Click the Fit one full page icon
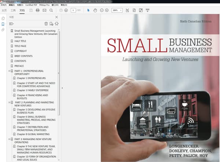Image resolution: width=220 pixels, height=162 pixels. pos(134,10)
